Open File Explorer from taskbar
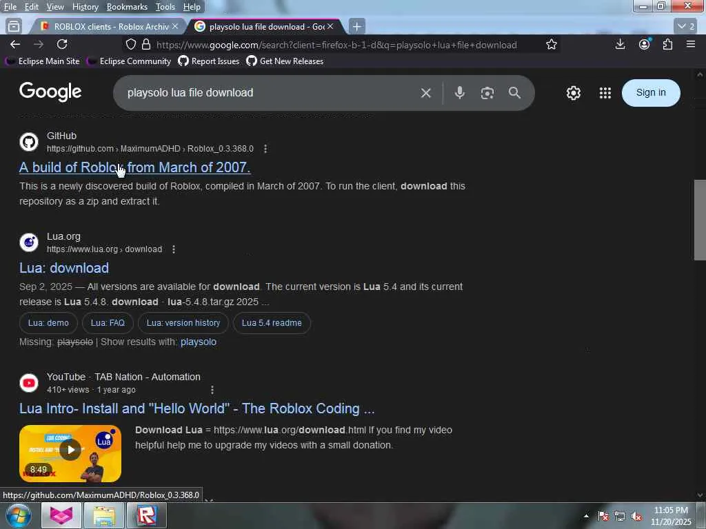Viewport: 706px width, 529px height. [x=104, y=515]
